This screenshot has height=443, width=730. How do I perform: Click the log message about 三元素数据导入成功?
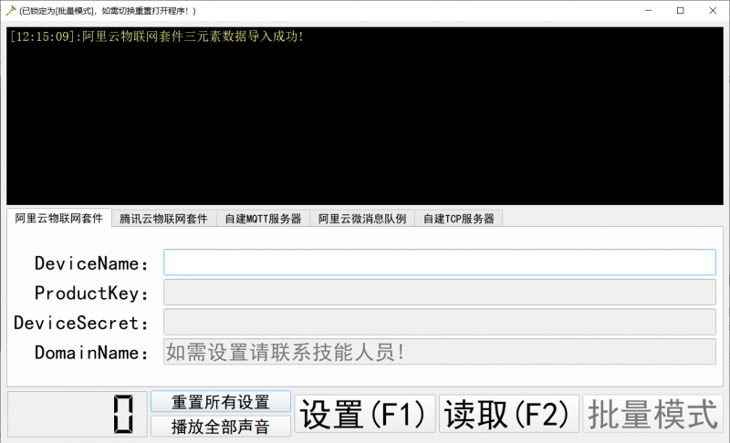[157, 36]
